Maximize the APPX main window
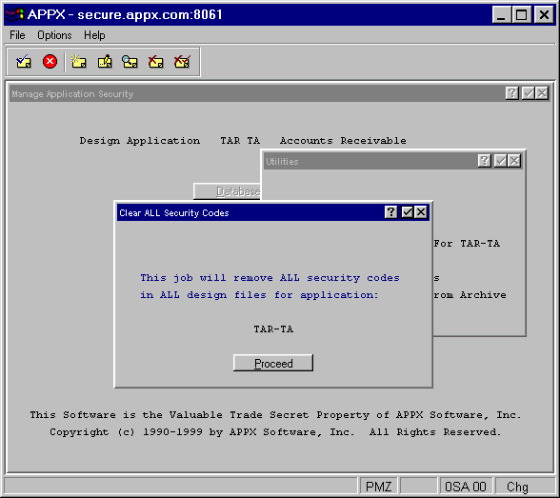560x498 pixels. coord(521,14)
